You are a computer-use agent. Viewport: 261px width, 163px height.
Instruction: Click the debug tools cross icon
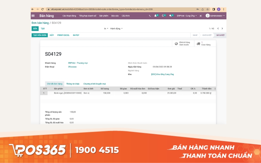coord(201,16)
